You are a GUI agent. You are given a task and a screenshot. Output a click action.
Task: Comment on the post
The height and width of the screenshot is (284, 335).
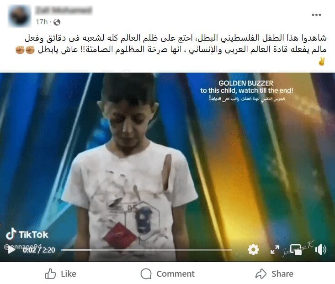tap(167, 274)
